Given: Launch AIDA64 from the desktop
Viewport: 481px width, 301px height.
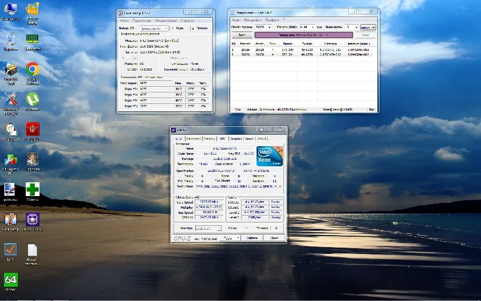Looking at the screenshot, I should (10, 282).
